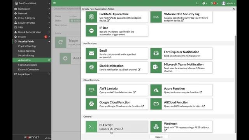The height and width of the screenshot is (140, 249).
Task: Select the Email notification icon
Action: (91, 54)
